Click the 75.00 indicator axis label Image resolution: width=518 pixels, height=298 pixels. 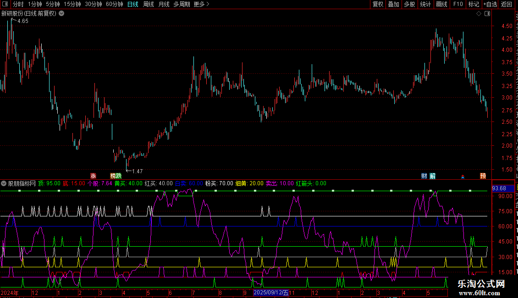(x=506, y=211)
